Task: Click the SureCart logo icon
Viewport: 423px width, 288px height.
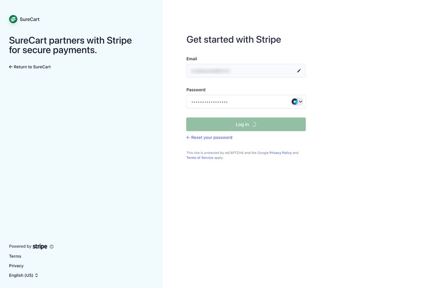Action: [13, 19]
